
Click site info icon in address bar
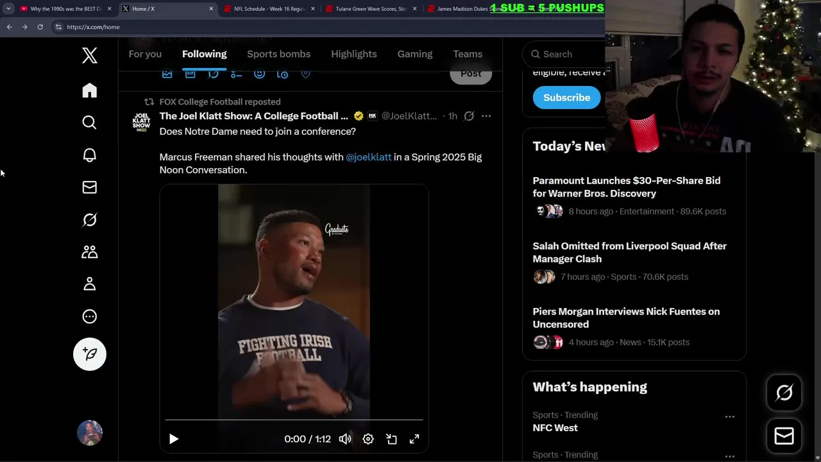pos(58,27)
